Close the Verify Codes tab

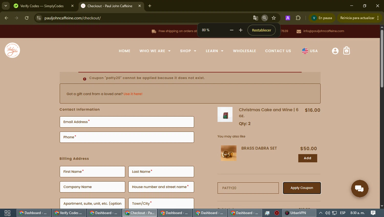tap(72, 6)
